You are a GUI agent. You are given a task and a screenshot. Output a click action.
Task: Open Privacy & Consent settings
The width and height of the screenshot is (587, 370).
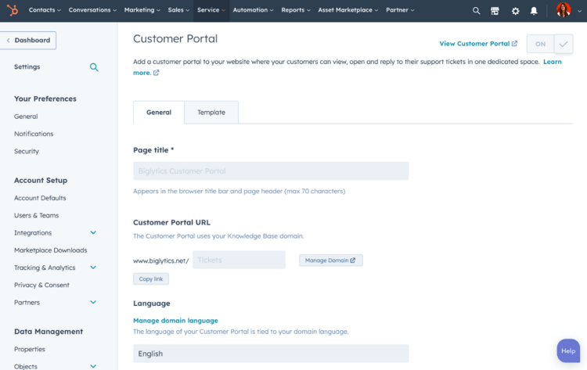point(41,285)
